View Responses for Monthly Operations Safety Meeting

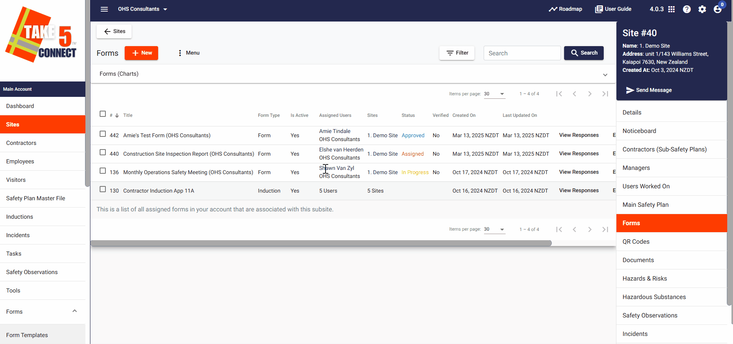(579, 172)
